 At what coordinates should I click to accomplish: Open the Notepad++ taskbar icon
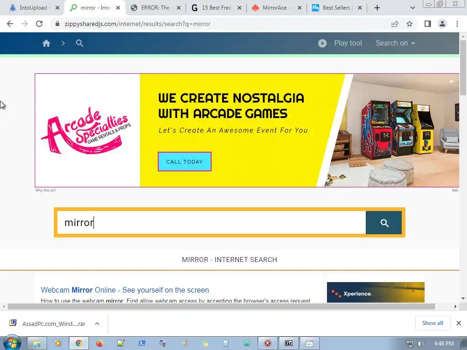click(120, 344)
